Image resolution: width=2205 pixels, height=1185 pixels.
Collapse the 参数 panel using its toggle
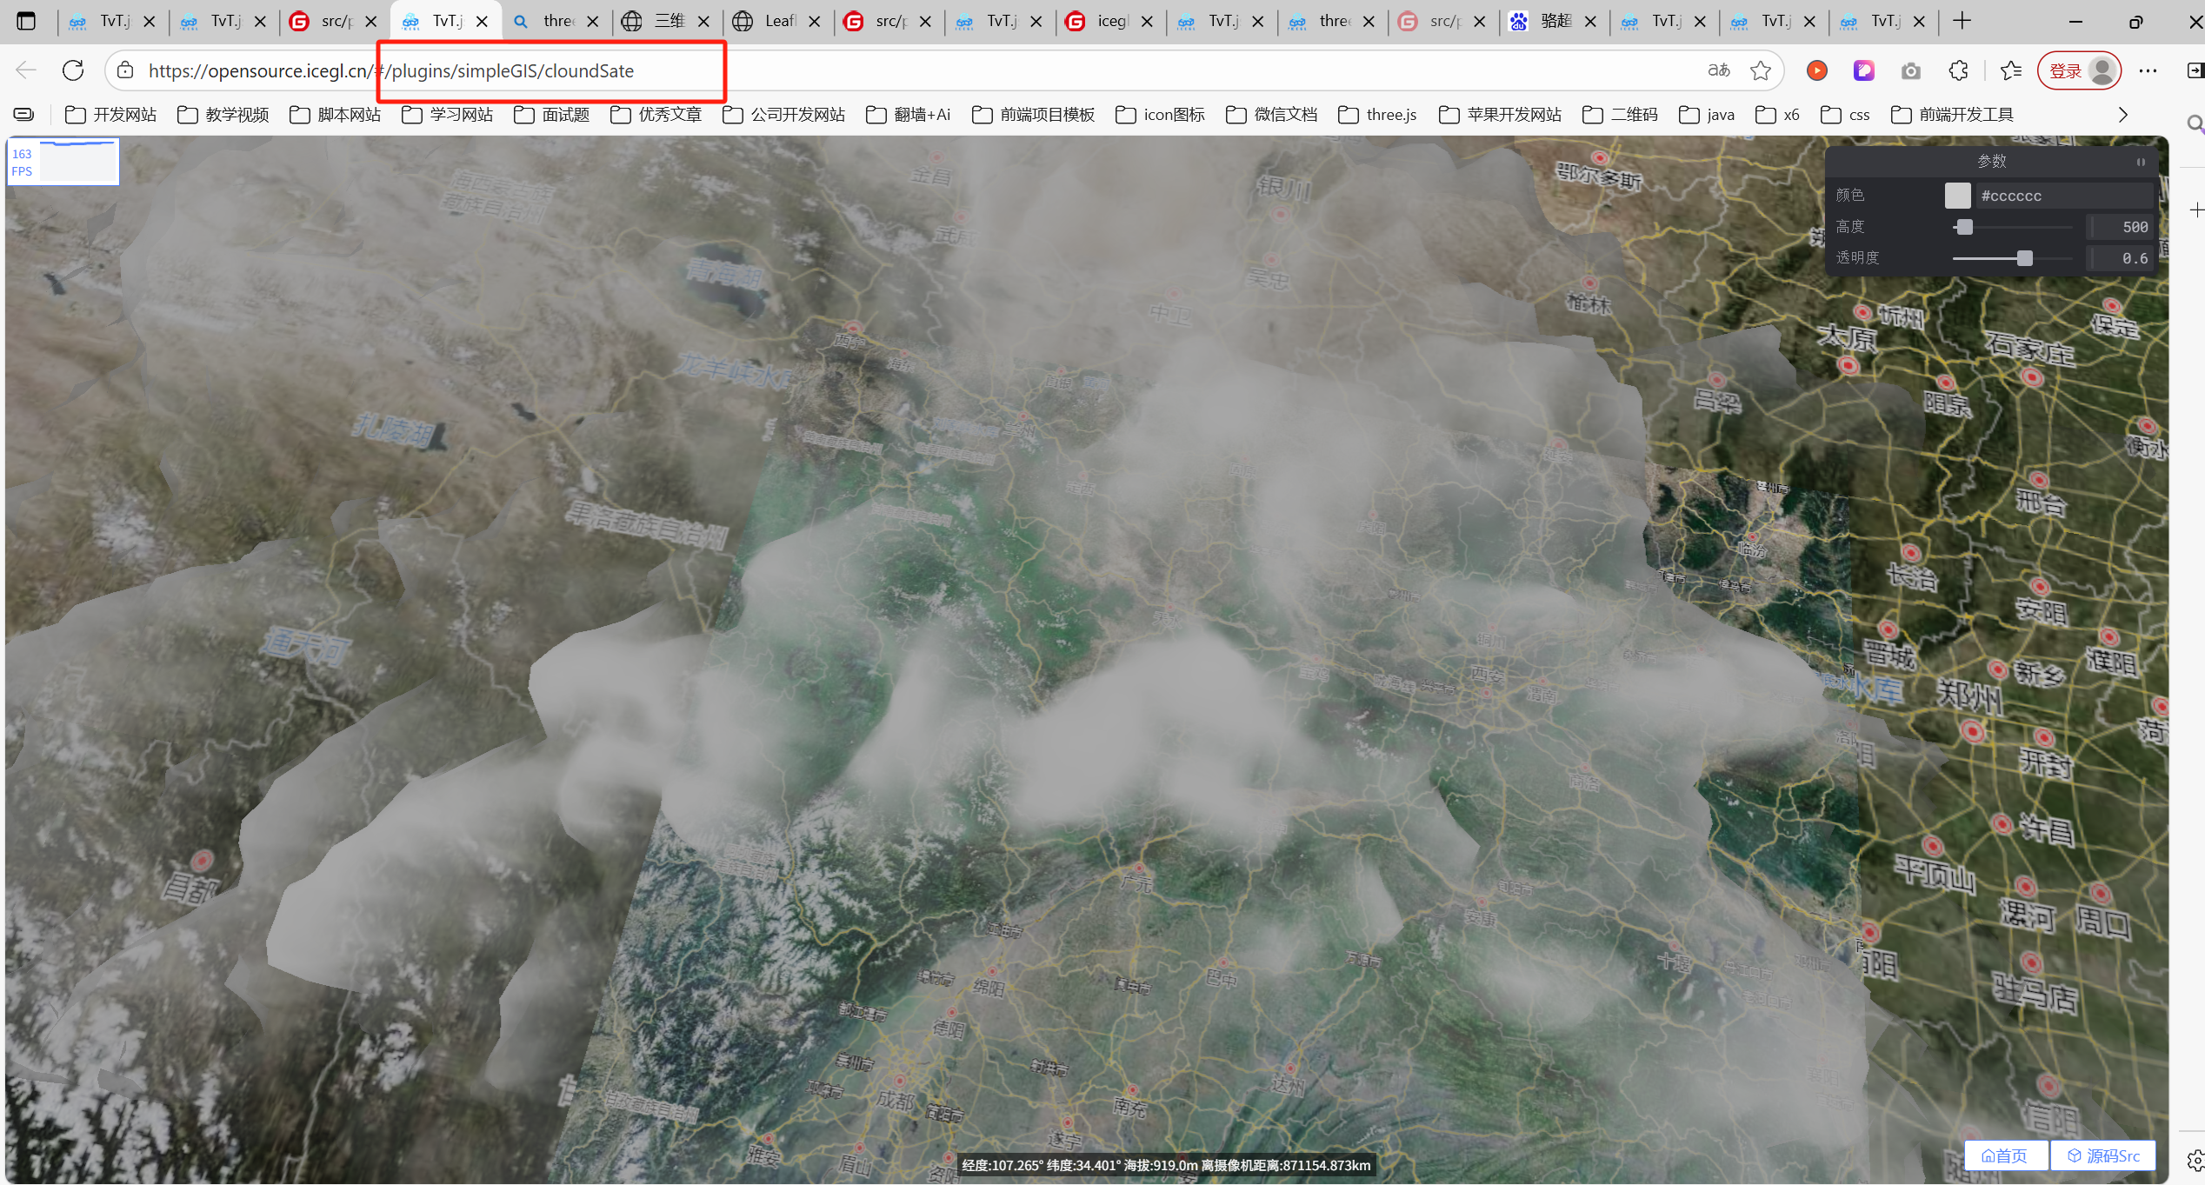[x=2141, y=162]
